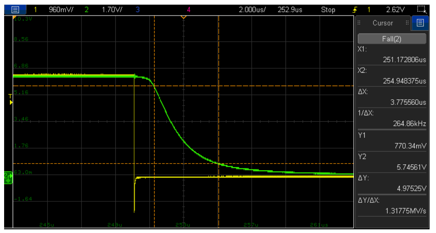Click the 8.56 vertical axis label
436x233 pixels.
point(21,39)
